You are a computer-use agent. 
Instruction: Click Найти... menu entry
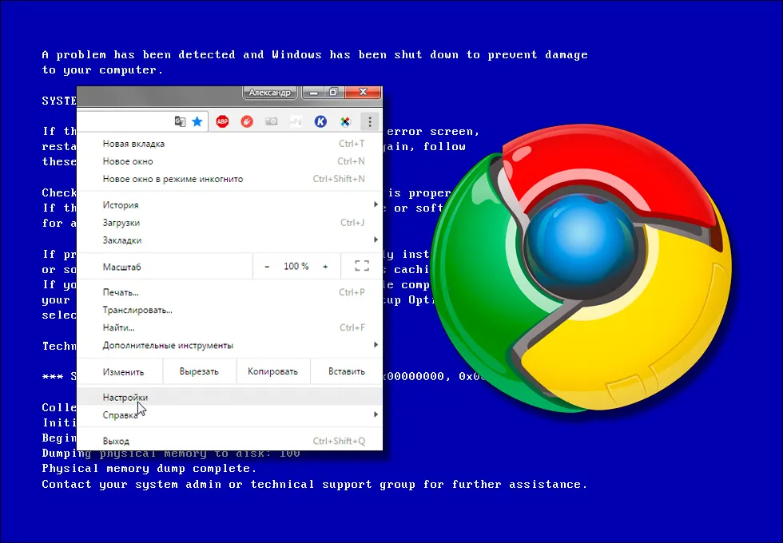point(230,327)
